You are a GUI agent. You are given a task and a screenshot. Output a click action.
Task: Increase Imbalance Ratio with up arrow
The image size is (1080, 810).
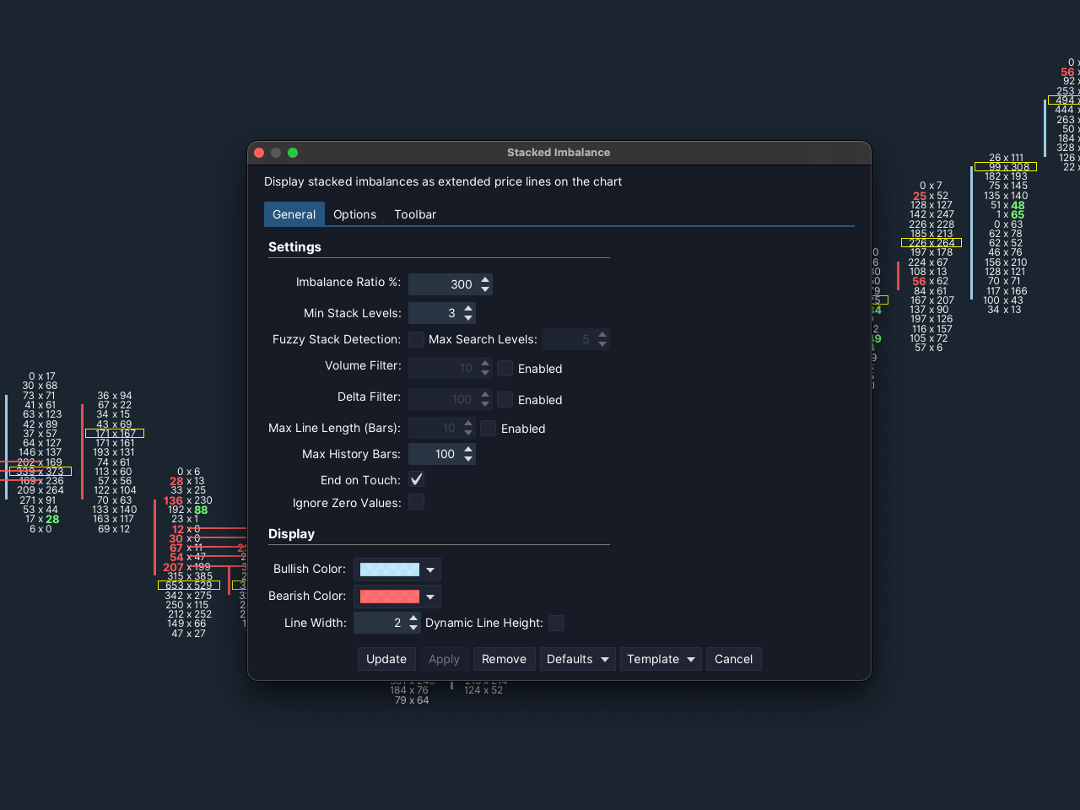click(485, 279)
